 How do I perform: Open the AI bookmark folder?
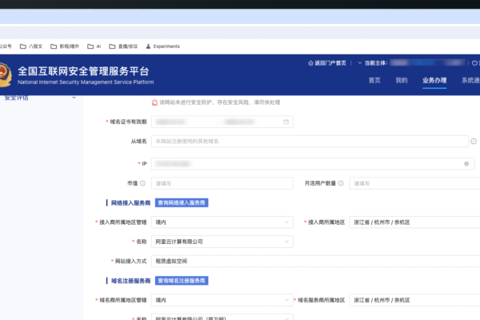tap(94, 46)
